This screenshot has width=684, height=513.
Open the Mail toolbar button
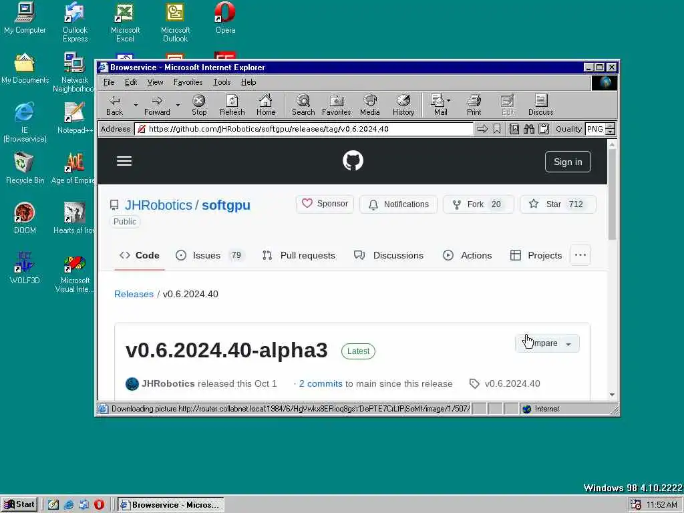tap(441, 105)
